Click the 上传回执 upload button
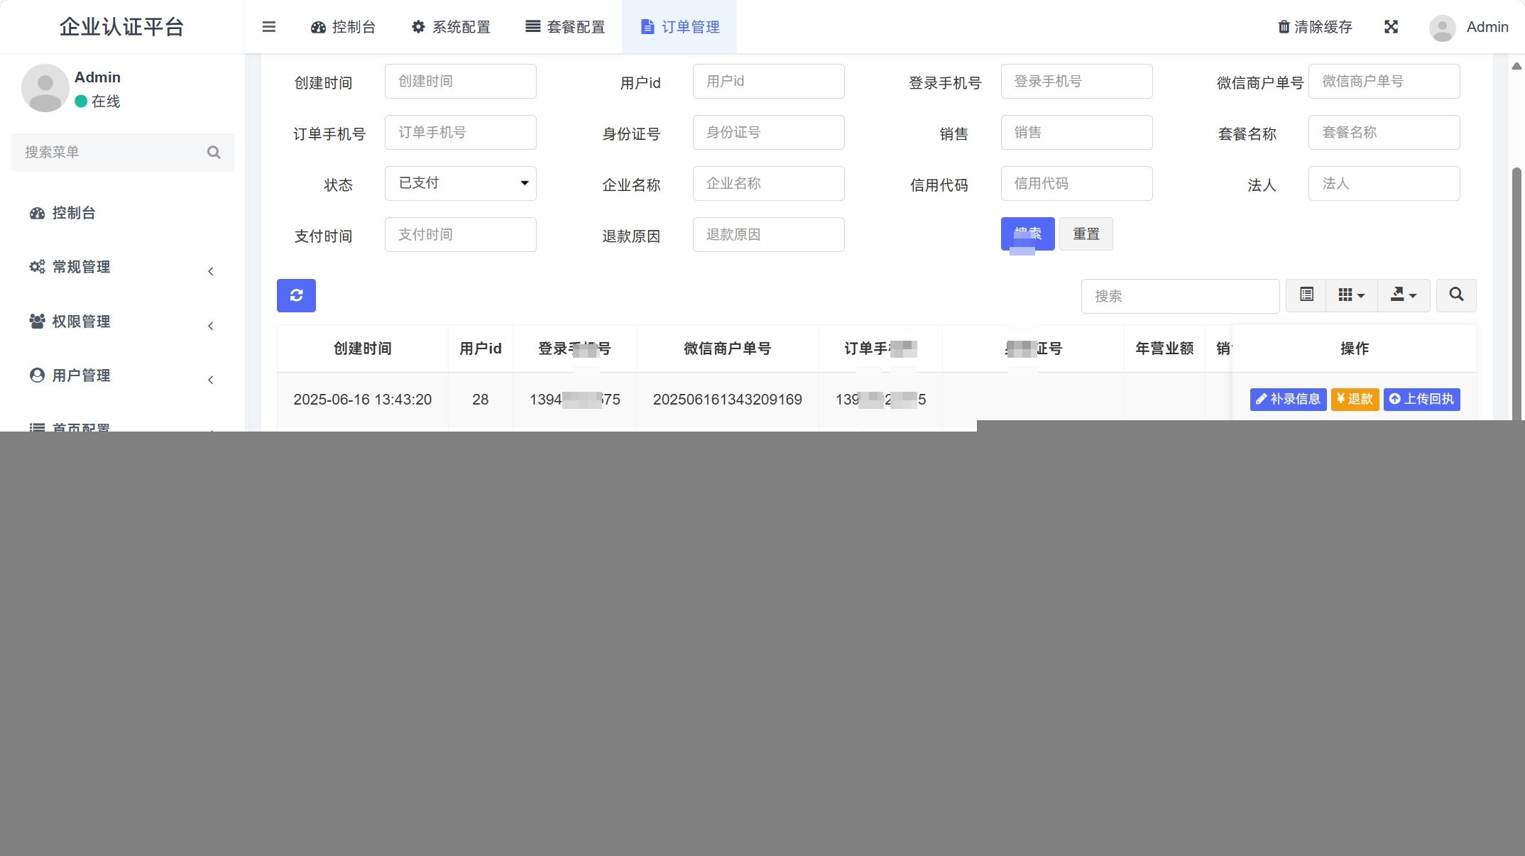Image resolution: width=1525 pixels, height=856 pixels. (x=1421, y=399)
